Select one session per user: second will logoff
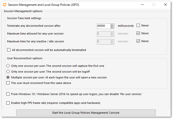 (8, 72)
